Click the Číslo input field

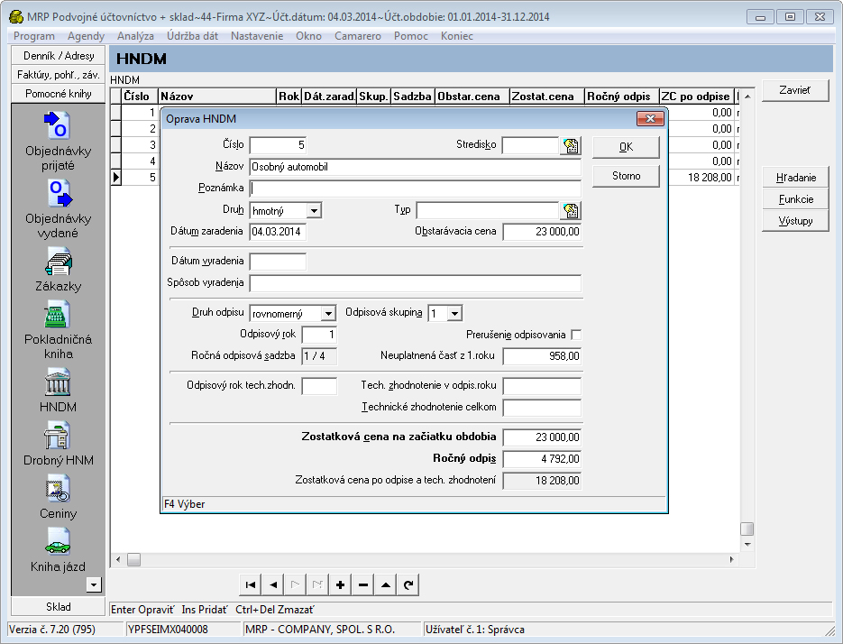pos(278,145)
